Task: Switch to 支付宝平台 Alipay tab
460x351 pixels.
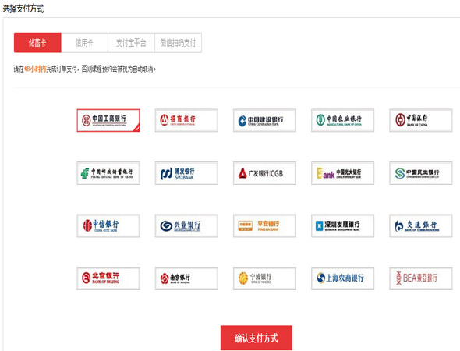Action: tap(131, 43)
